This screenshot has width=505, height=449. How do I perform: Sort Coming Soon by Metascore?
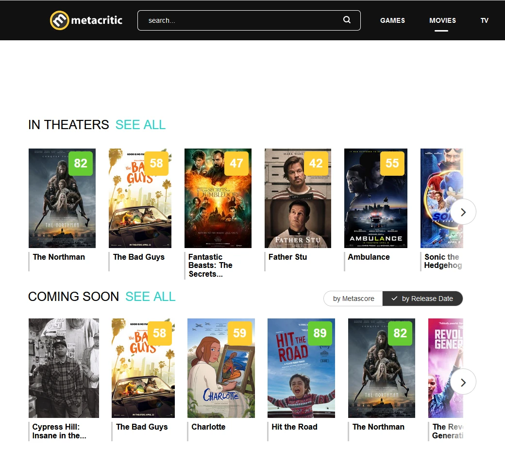[353, 299]
